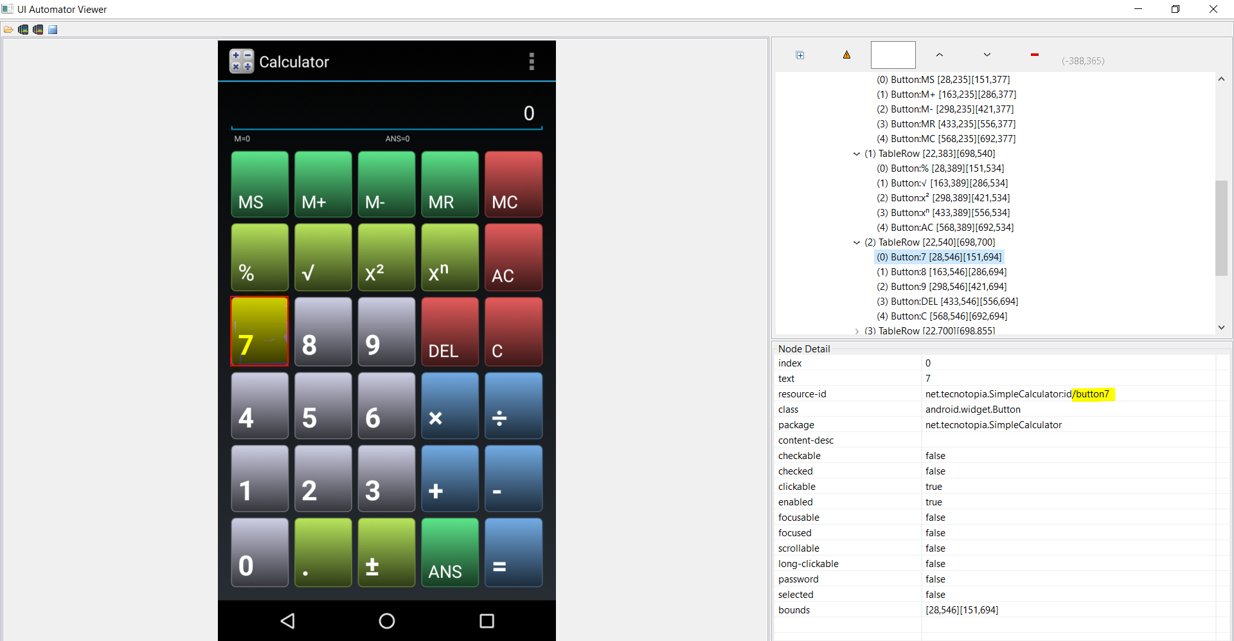Tap the divide key
1234x641 pixels.
[514, 406]
